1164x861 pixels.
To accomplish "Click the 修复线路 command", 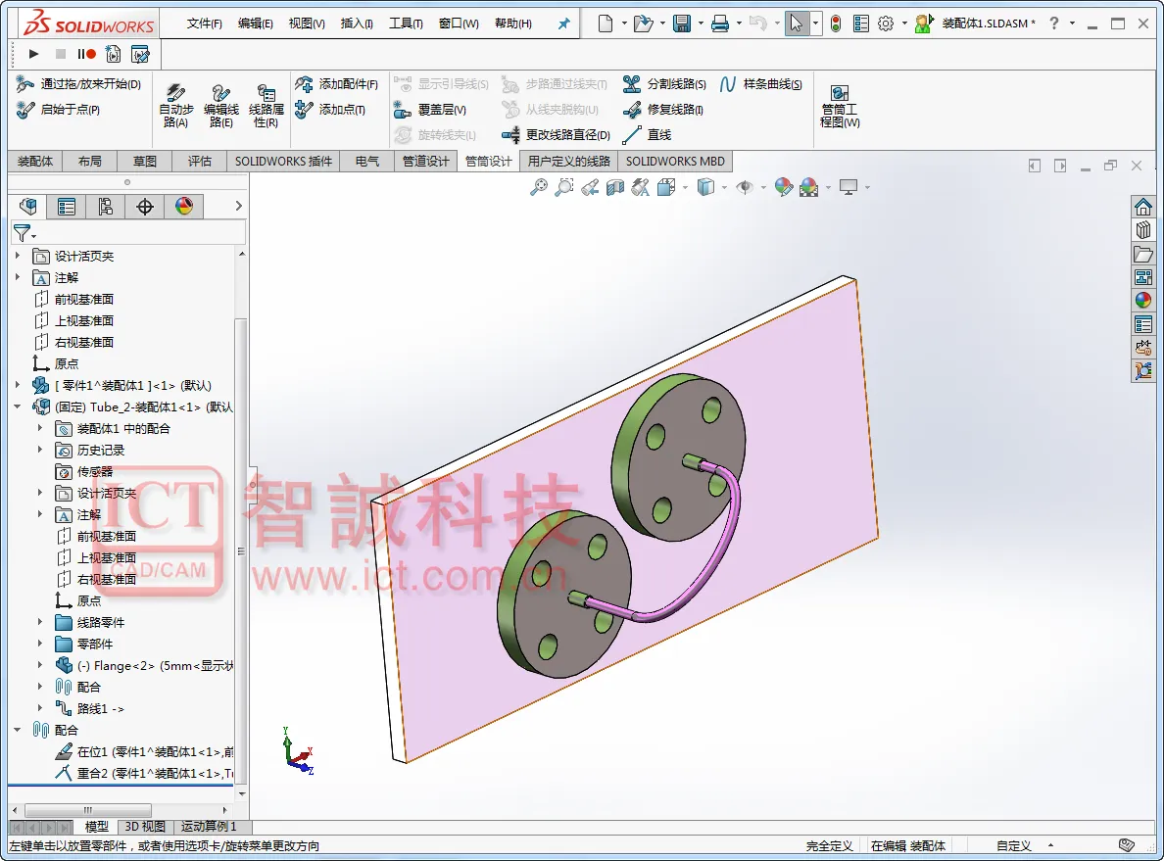I will (663, 109).
